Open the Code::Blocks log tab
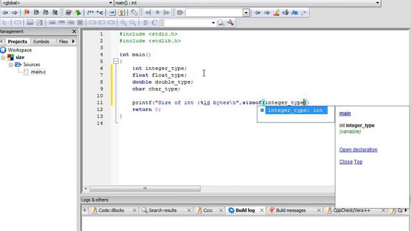The height and width of the screenshot is (231, 411). point(111,210)
